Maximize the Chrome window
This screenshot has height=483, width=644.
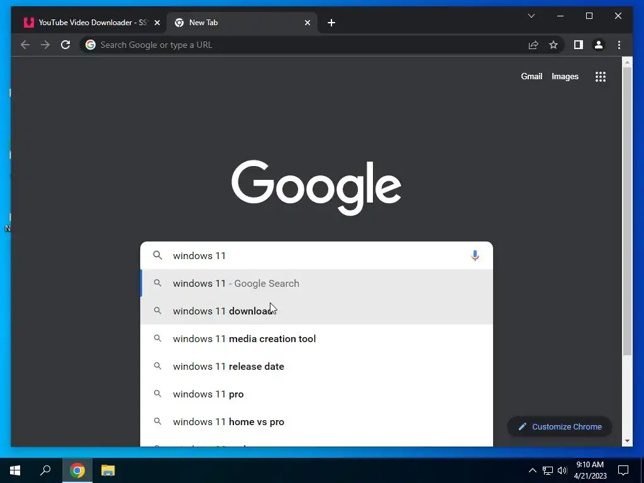click(589, 16)
